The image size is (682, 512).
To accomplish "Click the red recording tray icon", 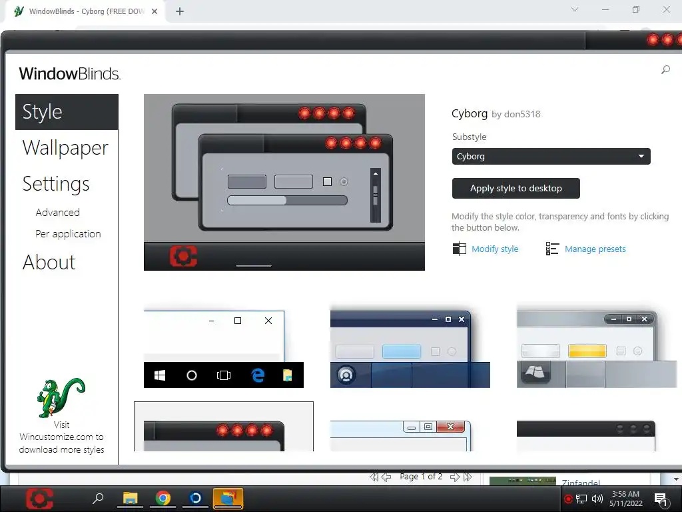I will (x=568, y=499).
